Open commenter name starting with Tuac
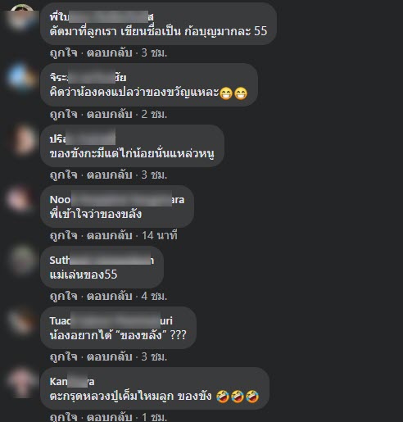Screen dimensions: 403x422 pos(111,321)
